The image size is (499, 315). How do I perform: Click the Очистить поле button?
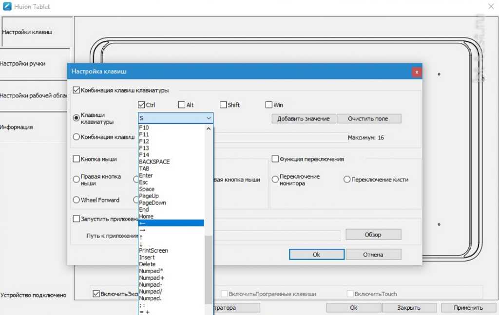368,119
